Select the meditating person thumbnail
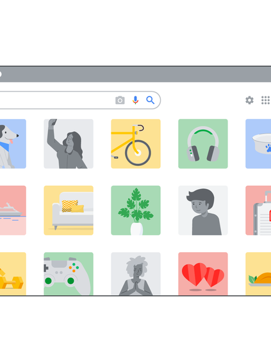The width and height of the screenshot is (271, 362). point(136,273)
